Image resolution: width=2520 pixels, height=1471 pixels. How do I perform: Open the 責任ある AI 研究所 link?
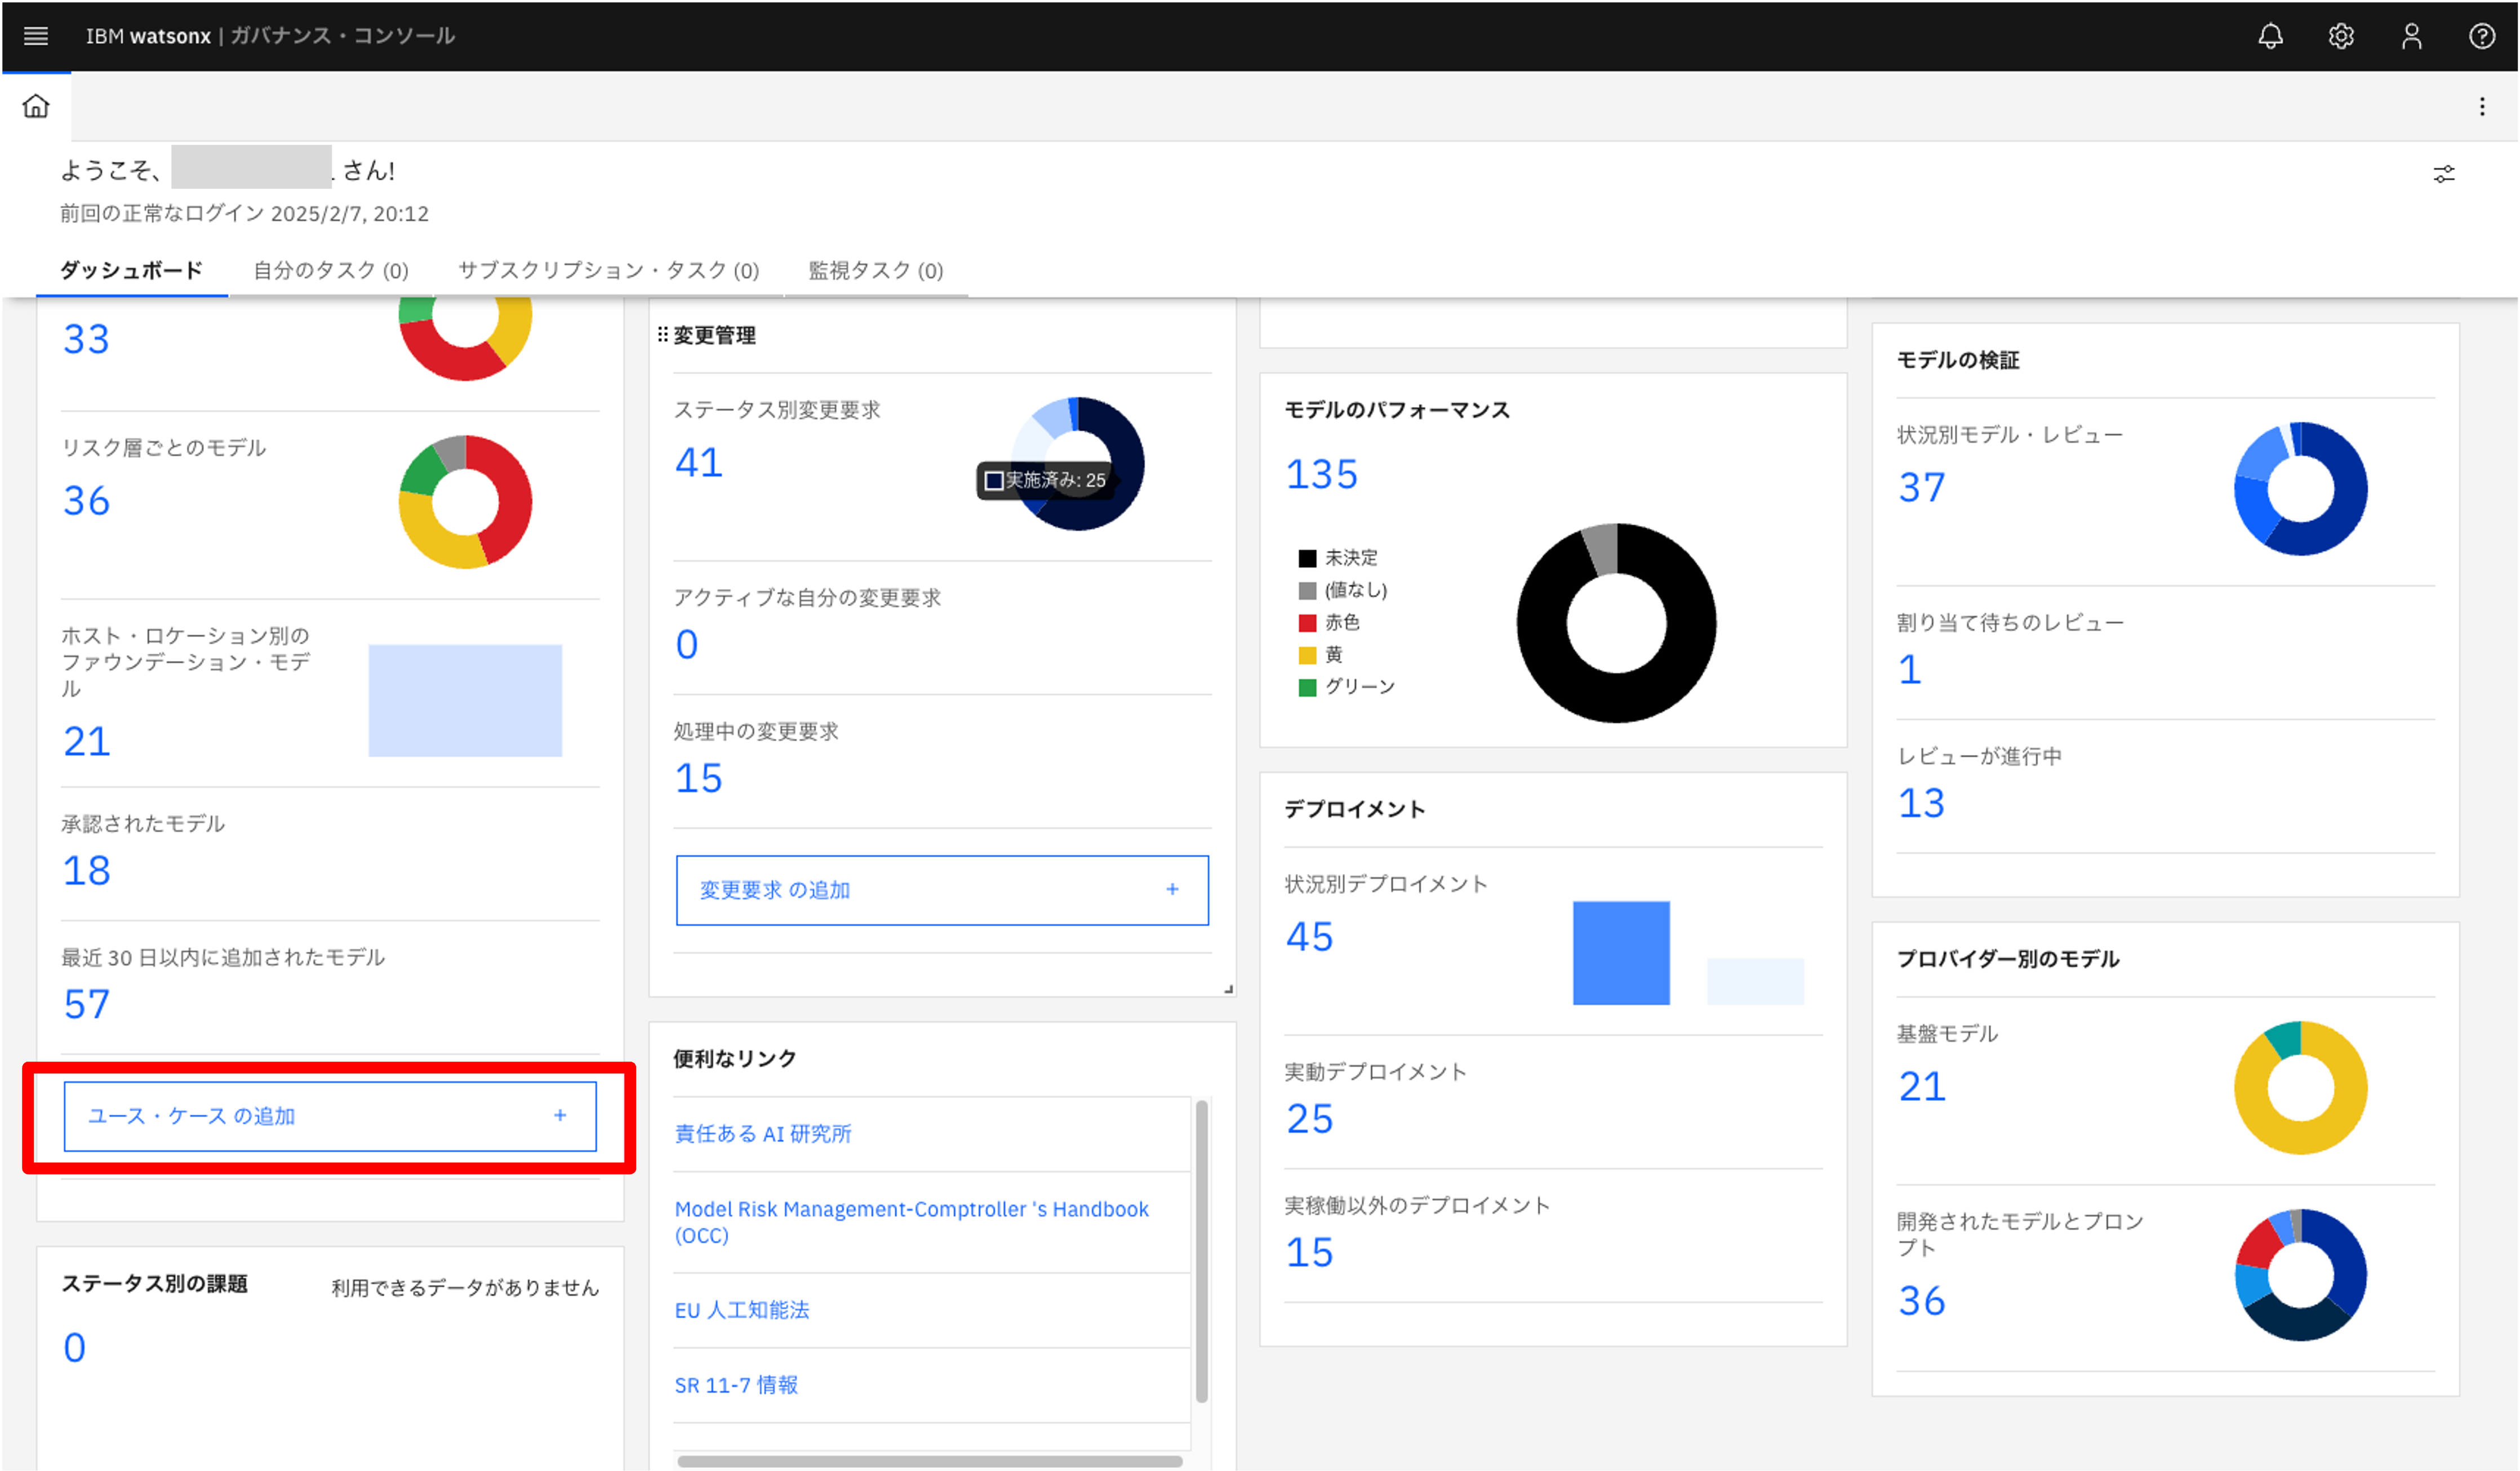pyautogui.click(x=762, y=1133)
